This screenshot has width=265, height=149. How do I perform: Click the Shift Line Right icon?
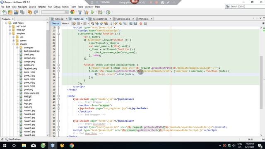(x=135, y=24)
